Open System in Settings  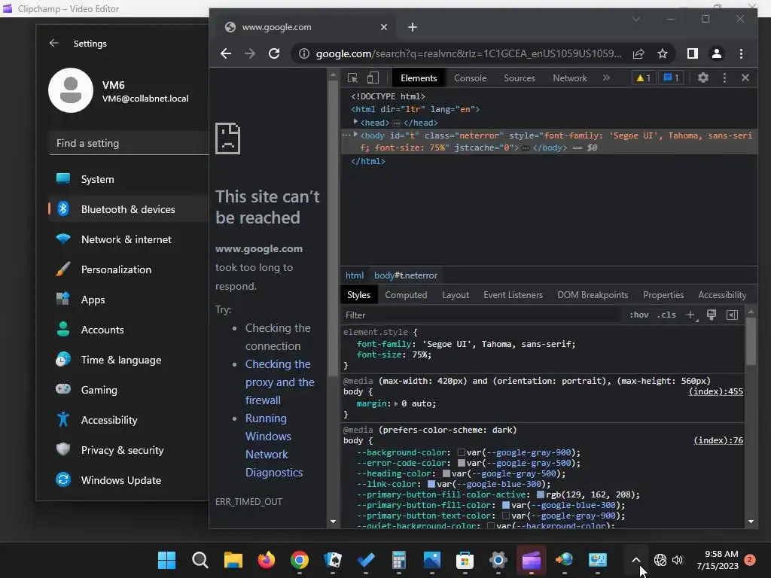[x=129, y=179]
